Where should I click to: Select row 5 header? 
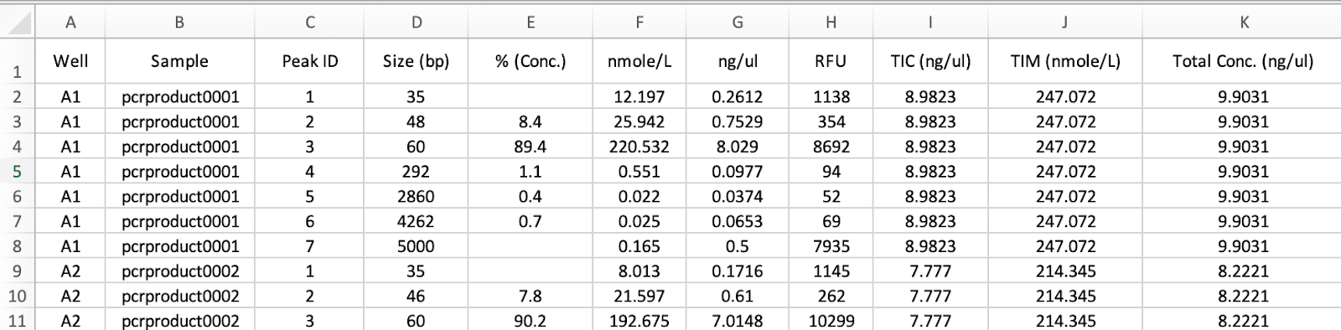coord(17,172)
